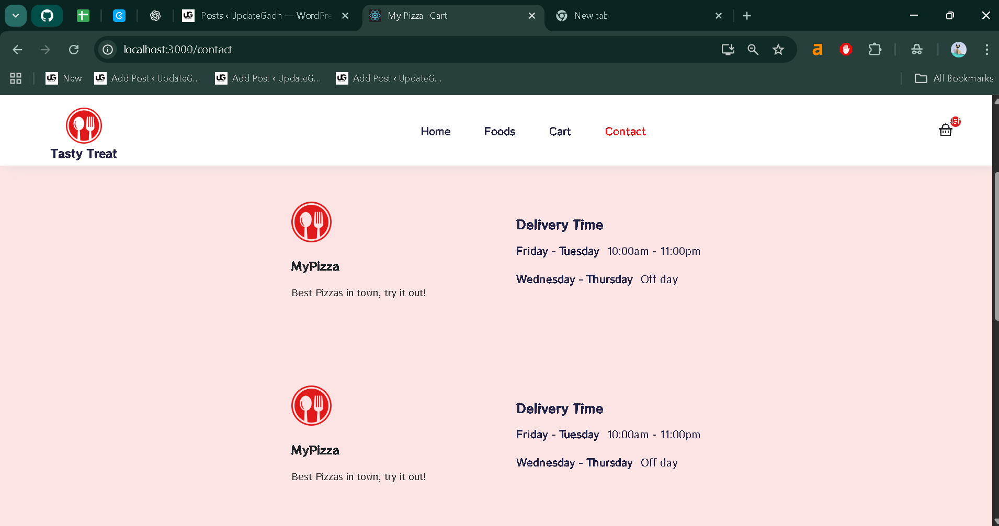Click the red hand ad-blocker extension icon
999x526 pixels.
(846, 50)
